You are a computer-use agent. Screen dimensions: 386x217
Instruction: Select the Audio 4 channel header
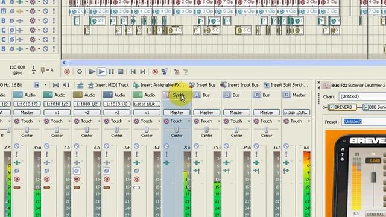pos(27,95)
